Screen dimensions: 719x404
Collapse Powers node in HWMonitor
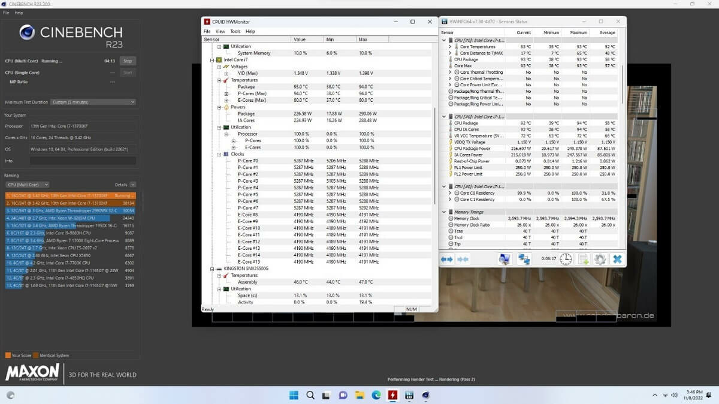[219, 107]
